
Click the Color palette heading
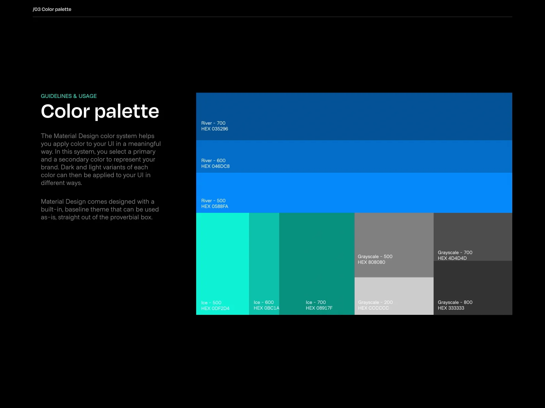point(100,111)
